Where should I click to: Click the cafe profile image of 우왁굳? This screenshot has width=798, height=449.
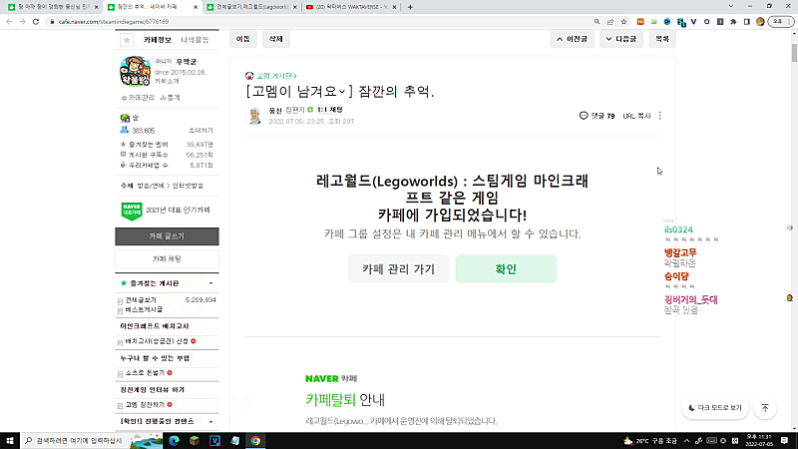tap(135, 71)
